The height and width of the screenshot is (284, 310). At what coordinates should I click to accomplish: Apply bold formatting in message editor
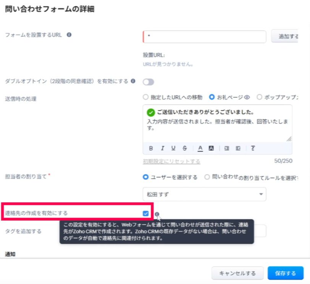click(151, 148)
